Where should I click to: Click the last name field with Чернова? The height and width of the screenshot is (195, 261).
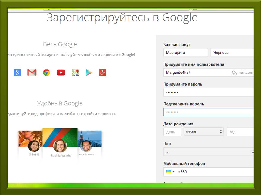pyautogui.click(x=232, y=53)
